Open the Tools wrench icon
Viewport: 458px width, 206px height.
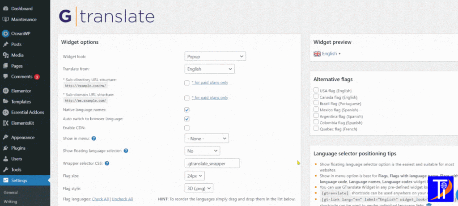(x=5, y=169)
